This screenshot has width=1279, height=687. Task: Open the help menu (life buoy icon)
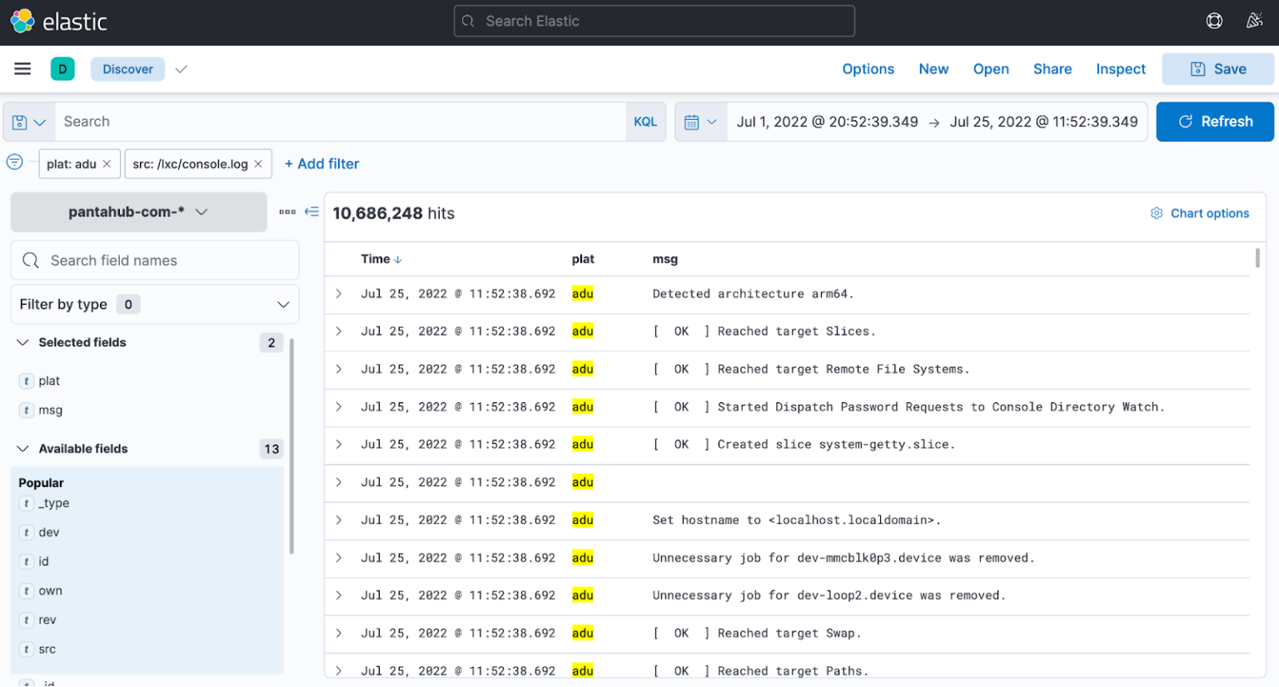[x=1214, y=21]
